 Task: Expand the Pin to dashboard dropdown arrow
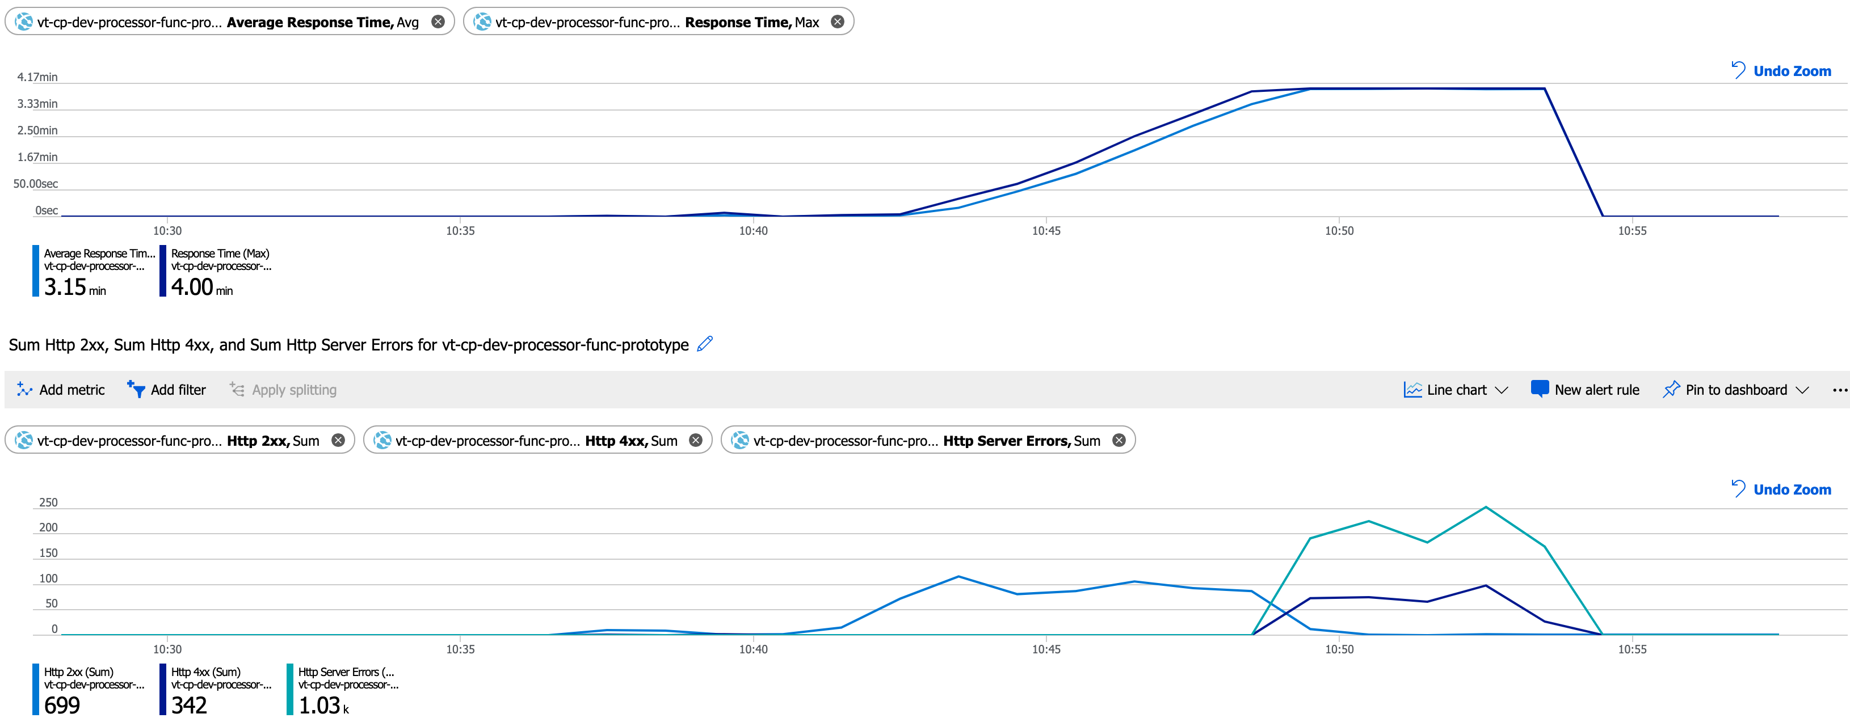coord(1803,389)
